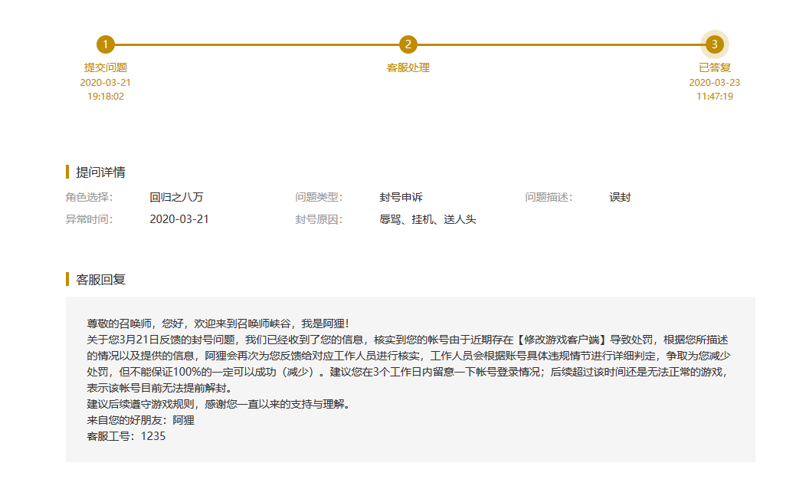Click the 误封 problem description value

620,197
